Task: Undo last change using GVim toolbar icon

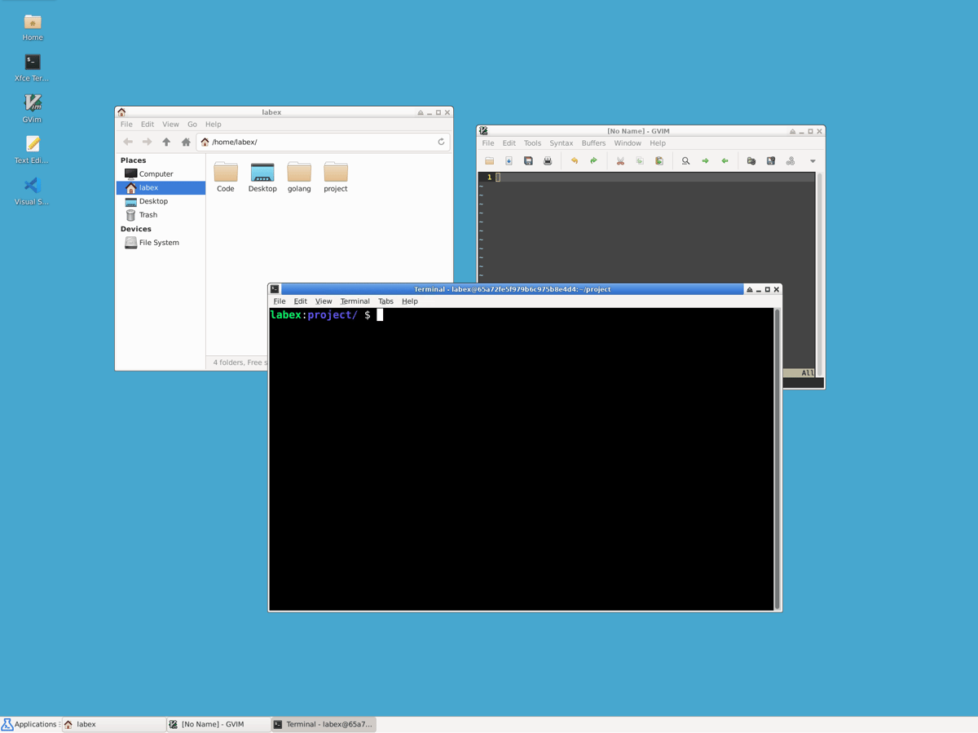Action: tap(576, 160)
